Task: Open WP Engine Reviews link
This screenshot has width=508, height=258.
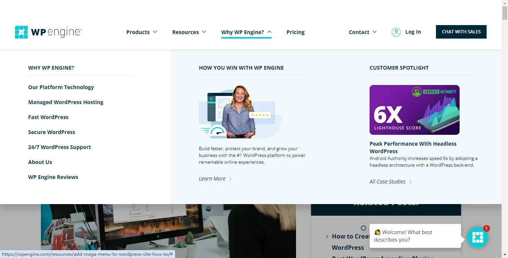Action: click(x=53, y=177)
